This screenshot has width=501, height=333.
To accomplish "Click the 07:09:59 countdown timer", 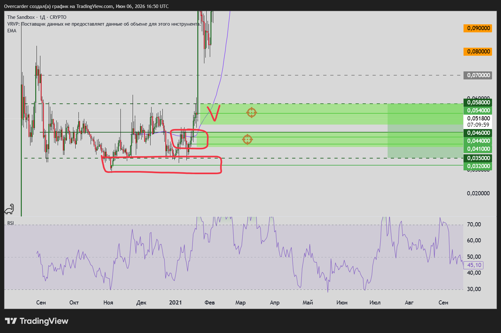I will (x=478, y=125).
